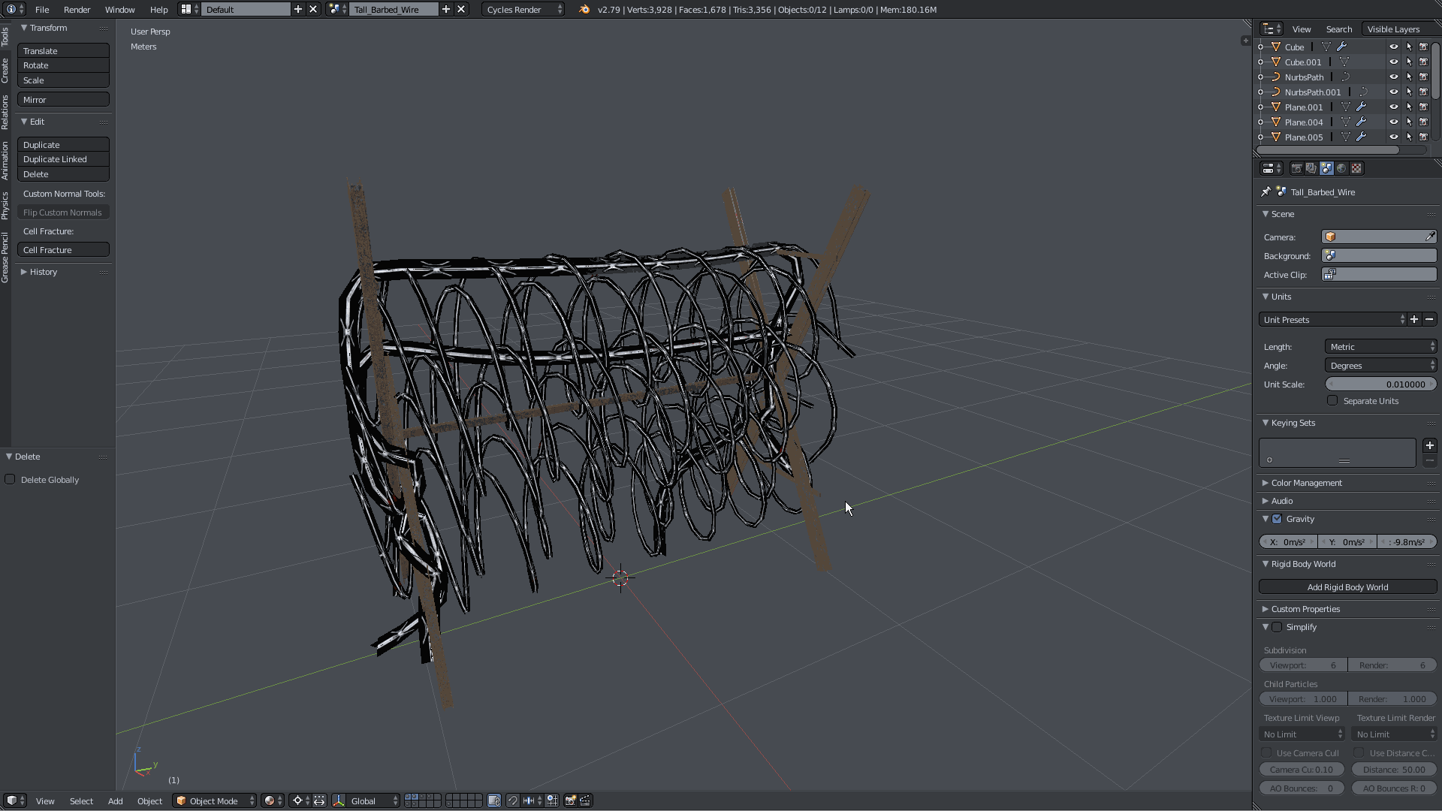Toggle the snap magnet icon in the viewport header

tap(513, 800)
